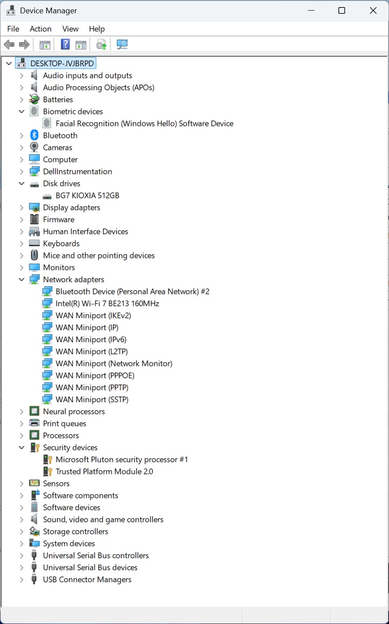Viewport: 389px width, 624px height.
Task: Click the Biometric devices fingerprint icon
Action: [x=34, y=111]
